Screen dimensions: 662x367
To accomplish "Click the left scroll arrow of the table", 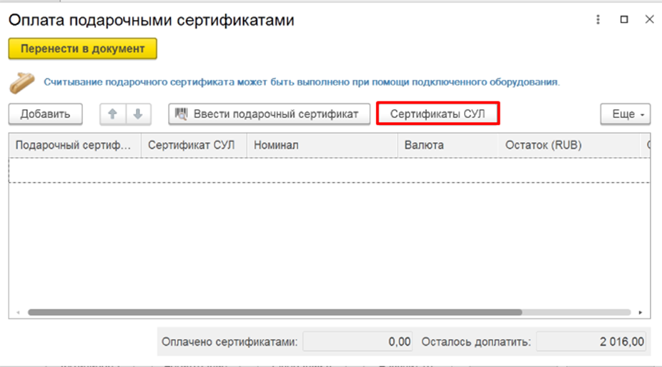I will (x=18, y=313).
